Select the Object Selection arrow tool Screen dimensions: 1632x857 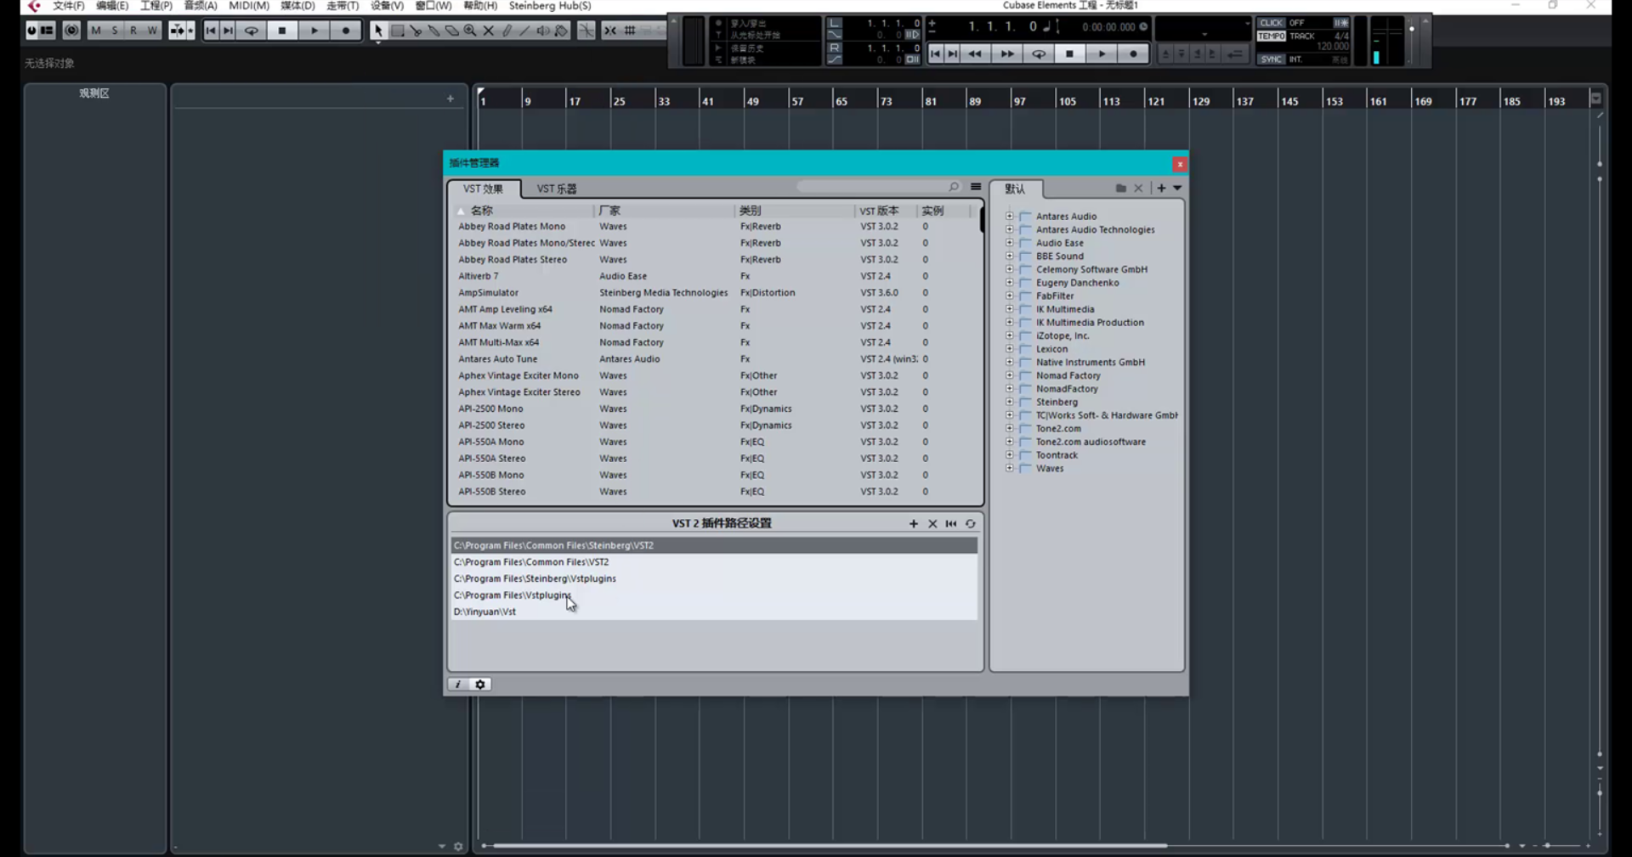click(x=378, y=31)
